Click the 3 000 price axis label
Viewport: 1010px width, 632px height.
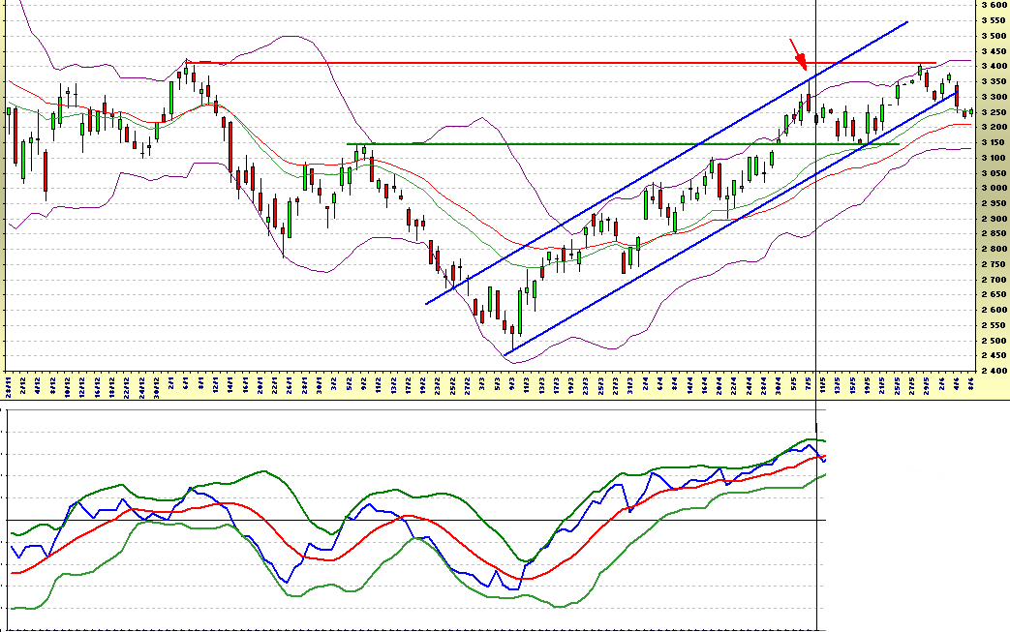pos(991,188)
